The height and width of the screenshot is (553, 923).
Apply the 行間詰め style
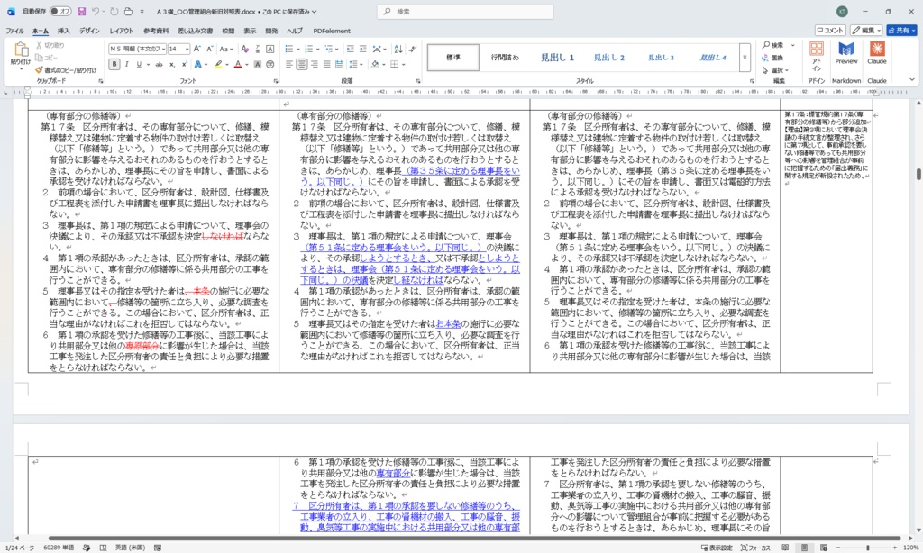[x=505, y=58]
